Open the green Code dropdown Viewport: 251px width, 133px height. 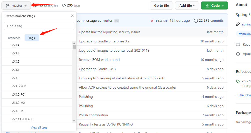click(x=214, y=5)
